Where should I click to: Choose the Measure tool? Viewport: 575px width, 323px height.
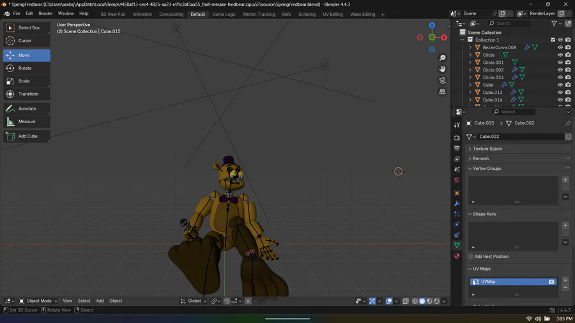pos(27,121)
